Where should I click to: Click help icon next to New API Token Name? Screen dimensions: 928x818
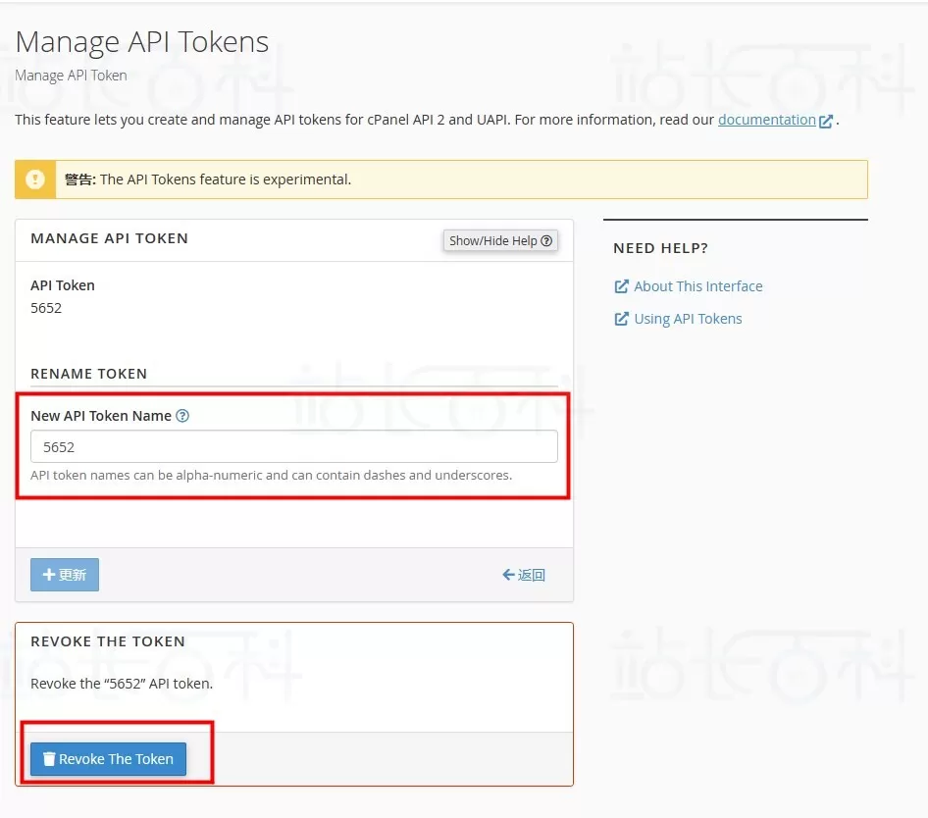182,416
